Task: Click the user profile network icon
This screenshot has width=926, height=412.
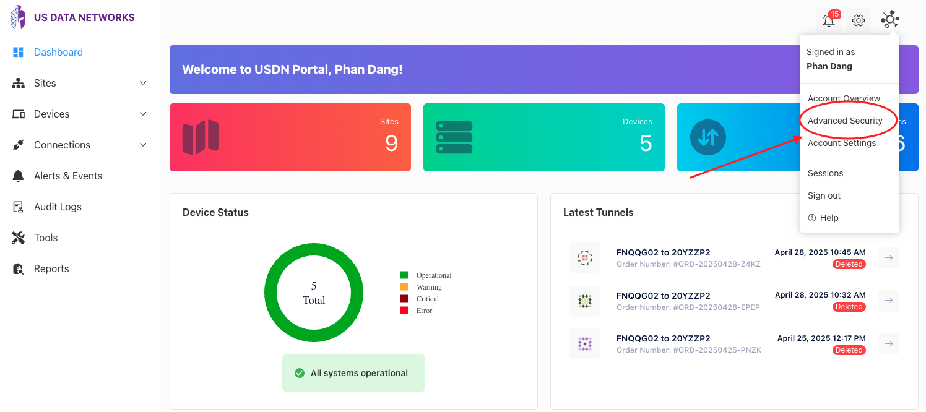Action: [889, 20]
